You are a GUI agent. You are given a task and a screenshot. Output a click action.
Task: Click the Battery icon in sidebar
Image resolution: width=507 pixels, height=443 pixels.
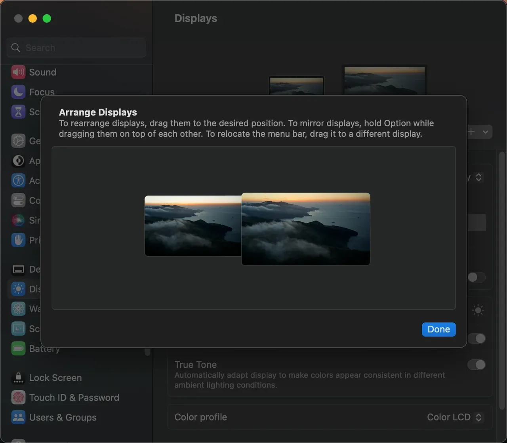(x=18, y=349)
